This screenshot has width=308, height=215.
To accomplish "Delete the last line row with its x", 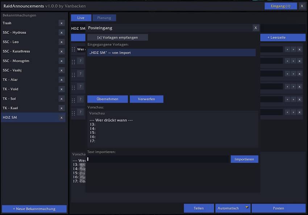I will tap(300, 112).
